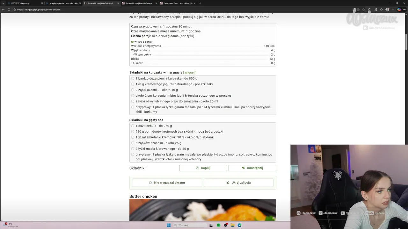The width and height of the screenshot is (408, 229).
Task: Select the ingredient 1 bardzo duża pierś z kurczaka
Action: tap(133, 79)
